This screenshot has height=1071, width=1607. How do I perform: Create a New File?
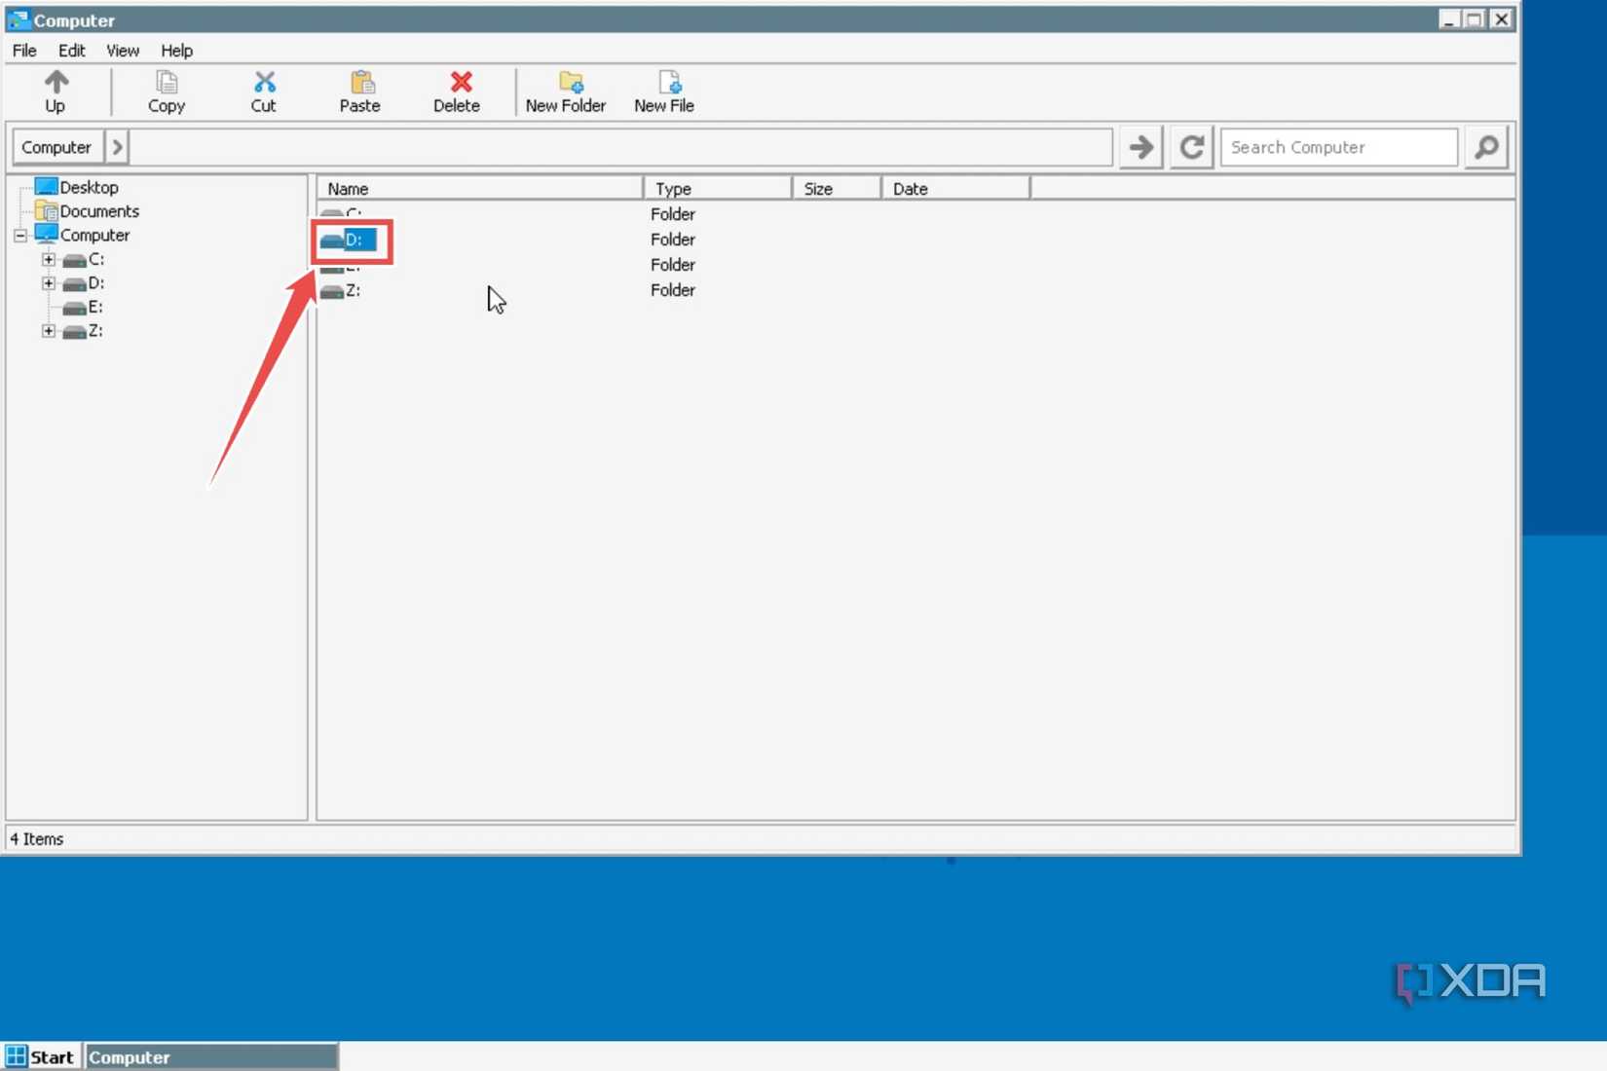(664, 92)
